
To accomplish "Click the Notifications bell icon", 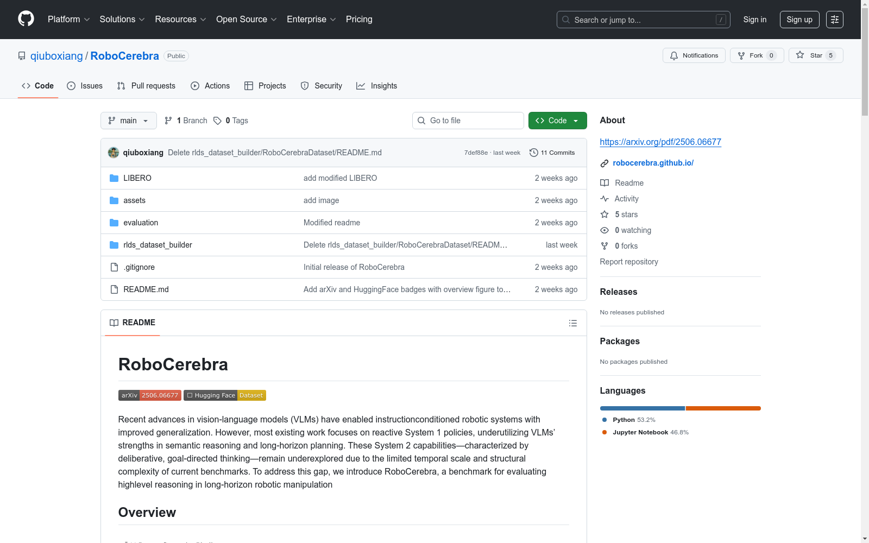I will click(674, 55).
